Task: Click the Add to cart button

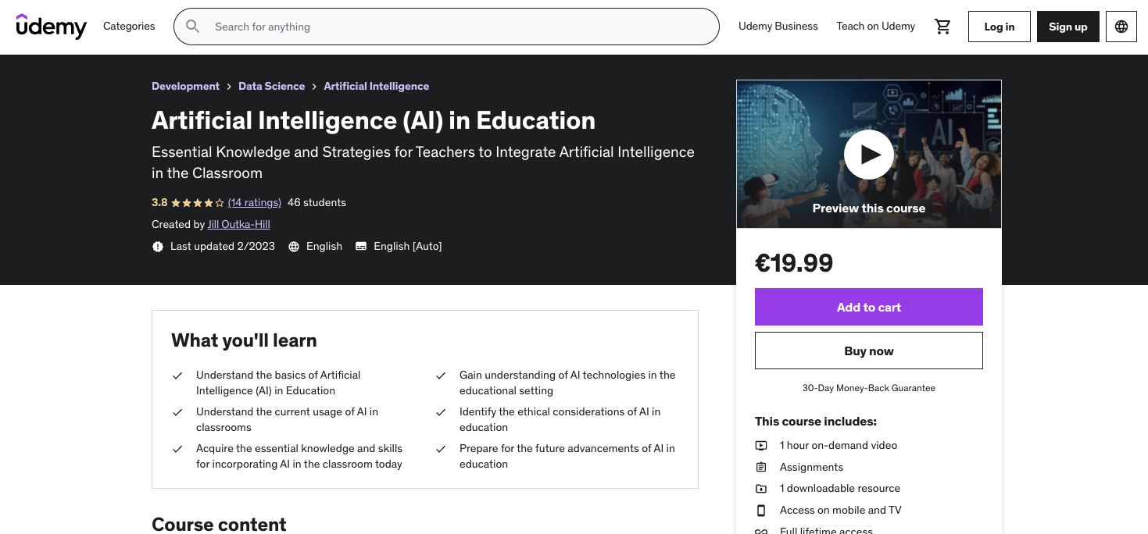Action: tap(868, 307)
